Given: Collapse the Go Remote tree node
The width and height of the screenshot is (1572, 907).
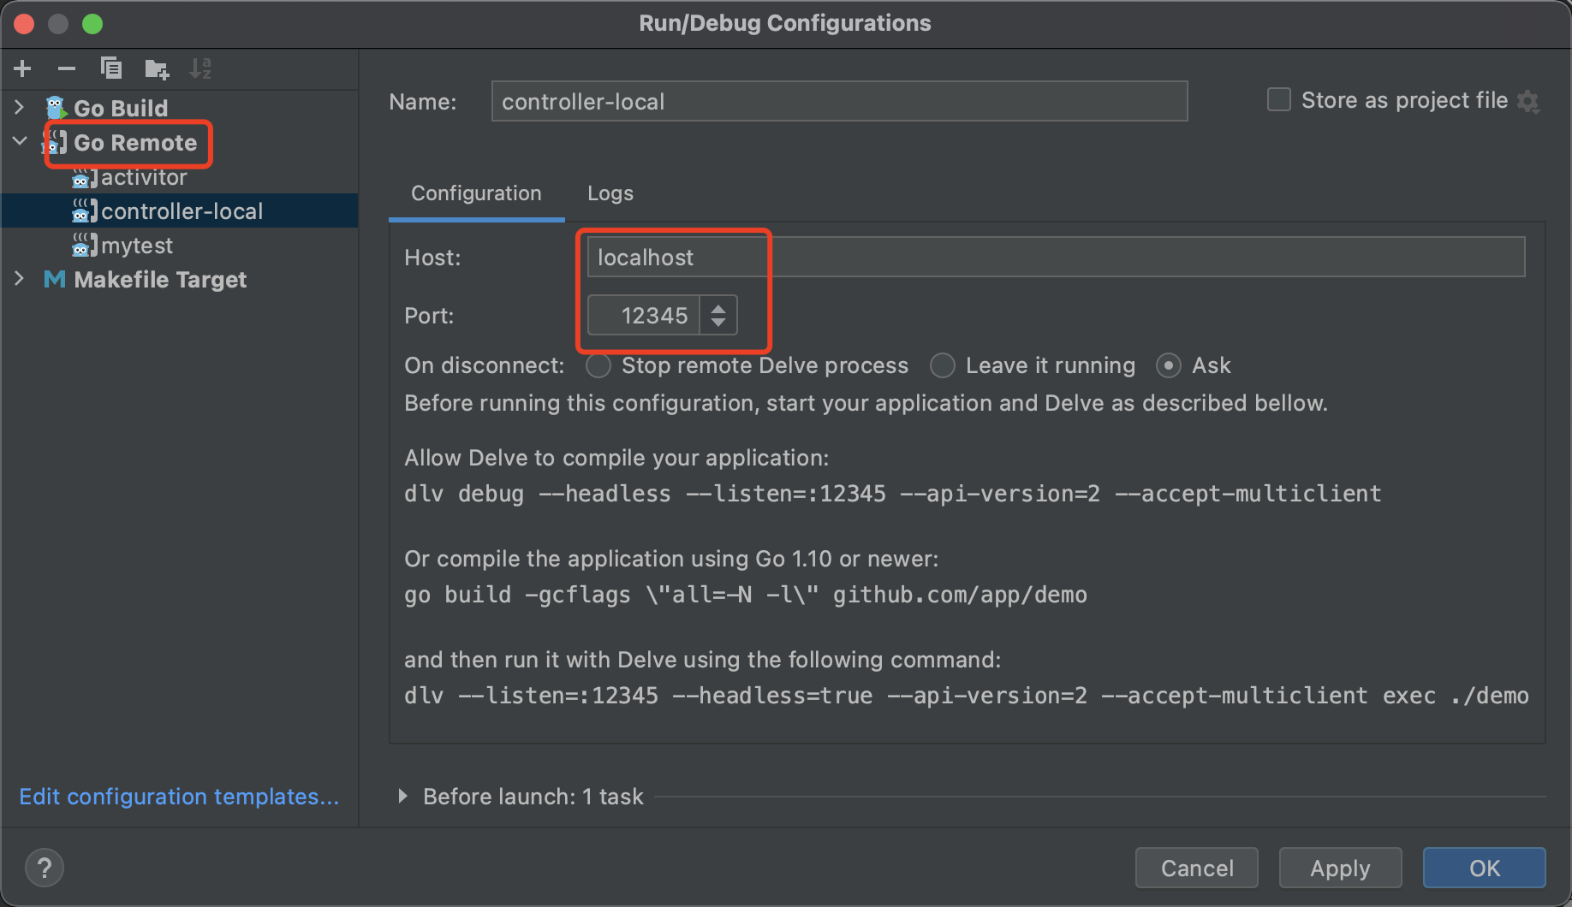Looking at the screenshot, I should pos(19,141).
